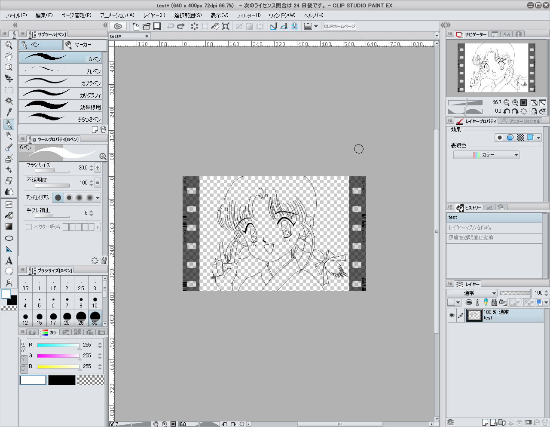Select the レイヤーマスクを作成 history entry

(494, 227)
